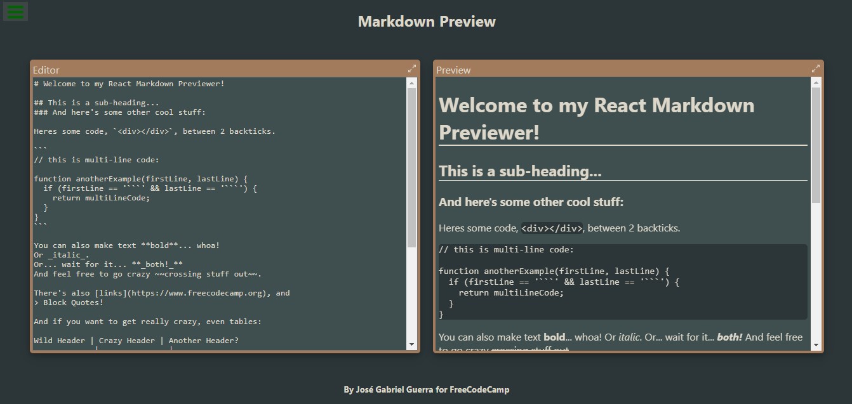
Task: Click editor line with '~~crossing stuff out~~'
Action: (147, 274)
